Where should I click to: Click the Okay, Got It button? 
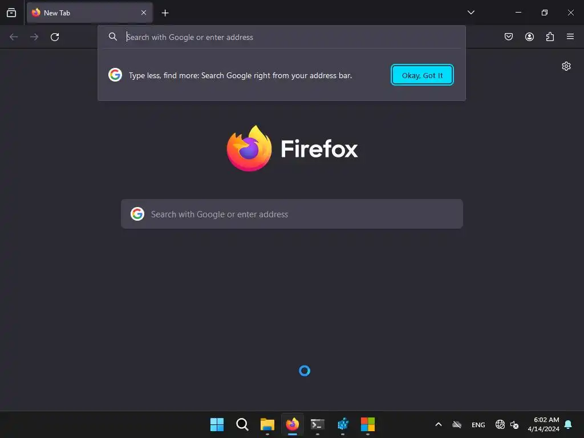(422, 75)
